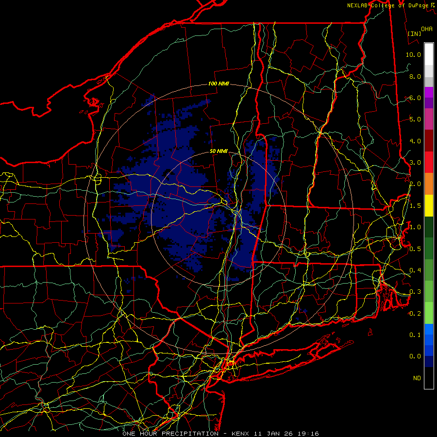Screen dimensions: 437x437
Task: Click the '0.1' legend value
Action: click(415, 335)
